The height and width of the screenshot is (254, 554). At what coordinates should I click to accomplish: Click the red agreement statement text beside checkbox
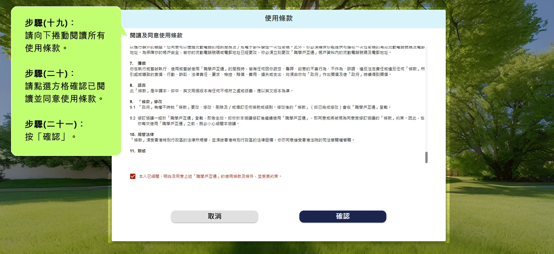click(x=210, y=176)
